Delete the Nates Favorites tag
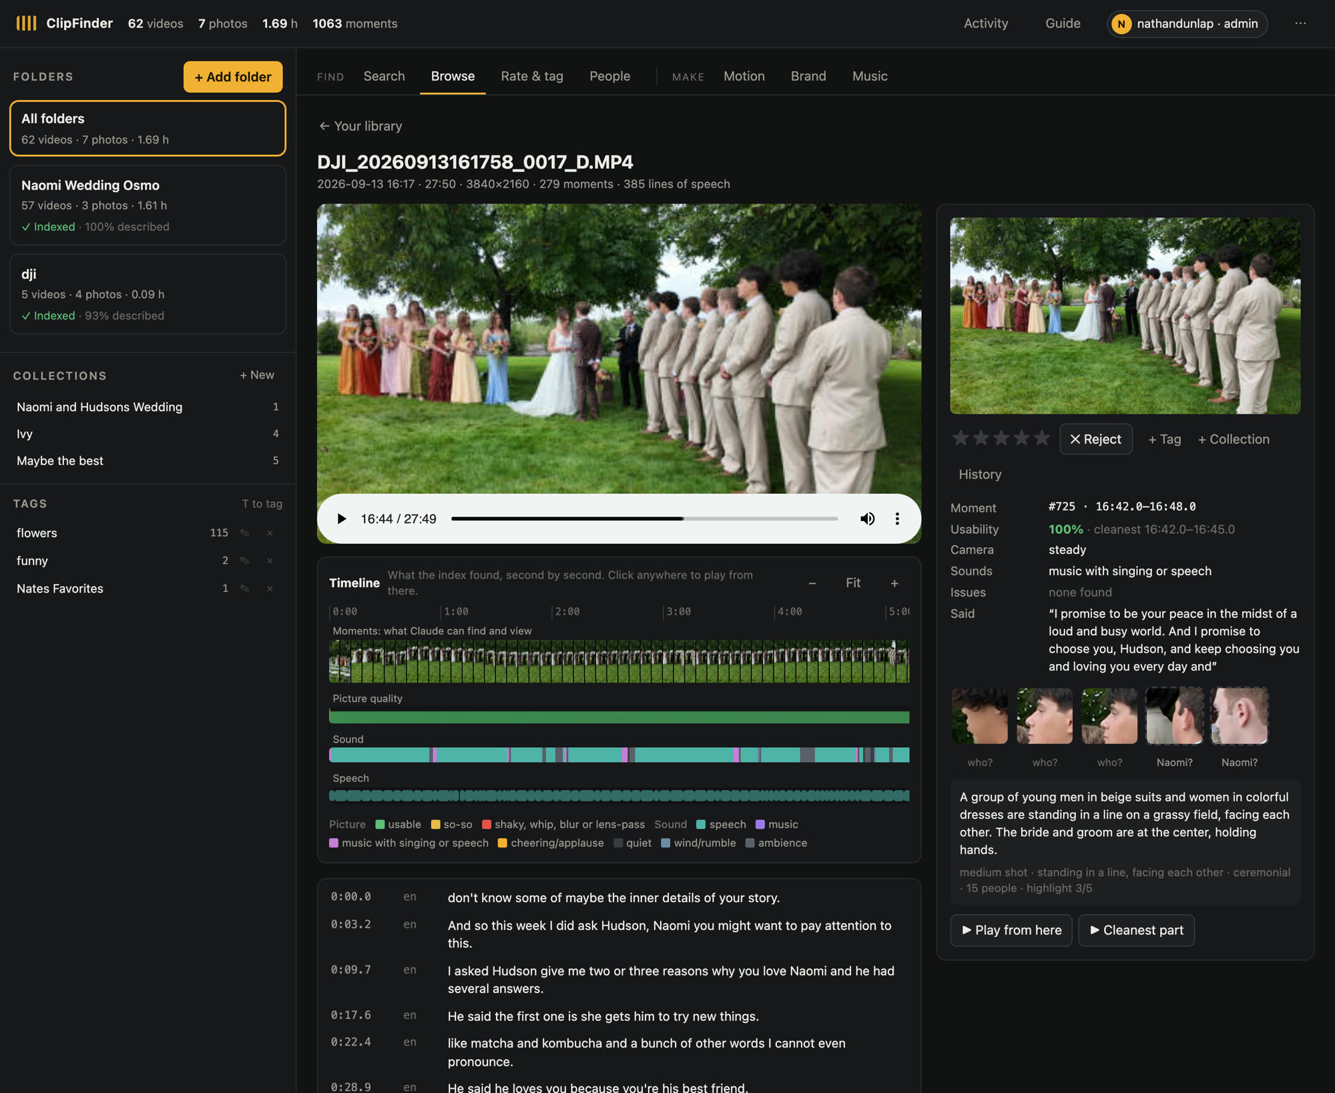The image size is (1335, 1093). [x=270, y=589]
